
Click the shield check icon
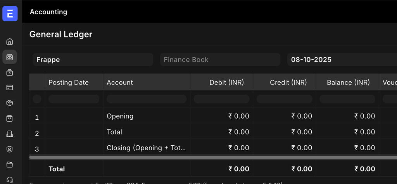[10, 149]
